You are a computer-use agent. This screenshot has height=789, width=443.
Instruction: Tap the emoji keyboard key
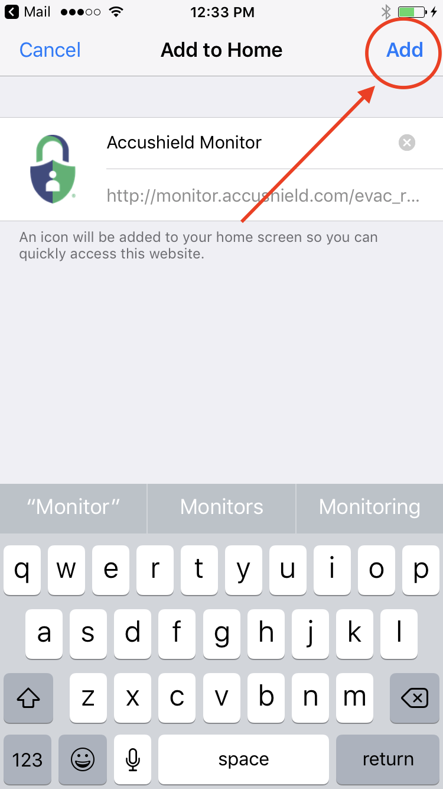(x=83, y=760)
